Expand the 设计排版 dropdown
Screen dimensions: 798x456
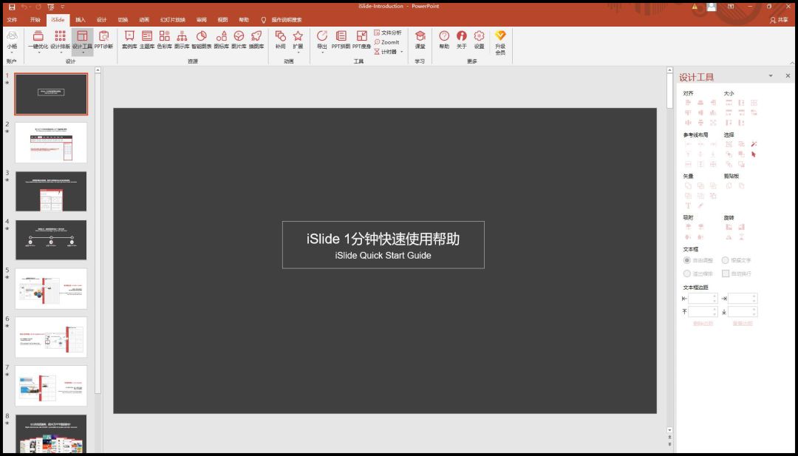61,52
